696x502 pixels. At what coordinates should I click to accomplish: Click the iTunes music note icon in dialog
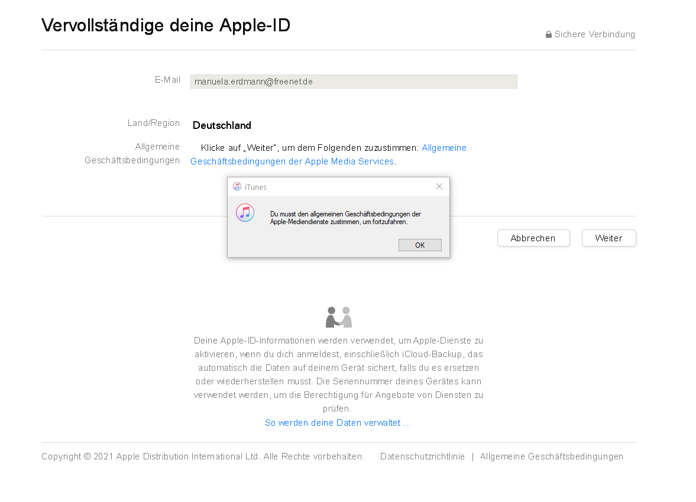coord(245,213)
